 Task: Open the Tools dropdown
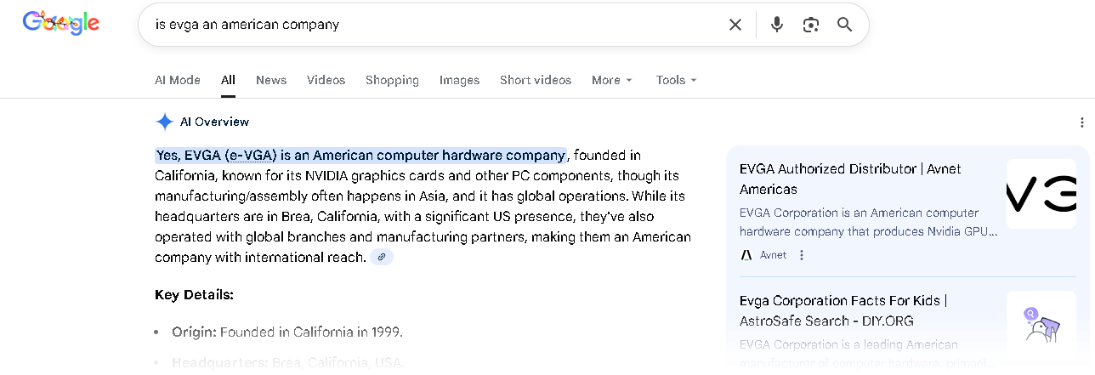click(x=676, y=80)
